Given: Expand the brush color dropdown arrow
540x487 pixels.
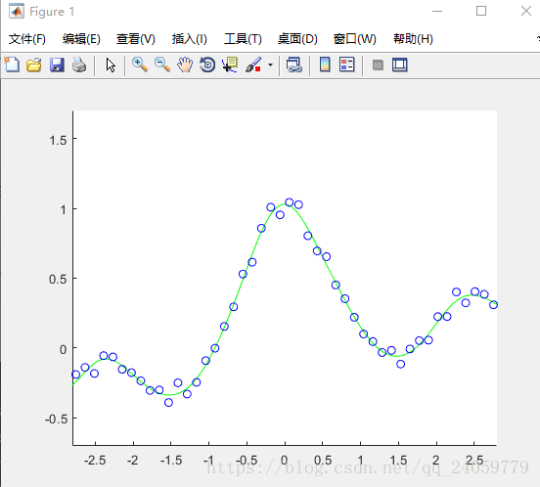Looking at the screenshot, I should tap(270, 65).
